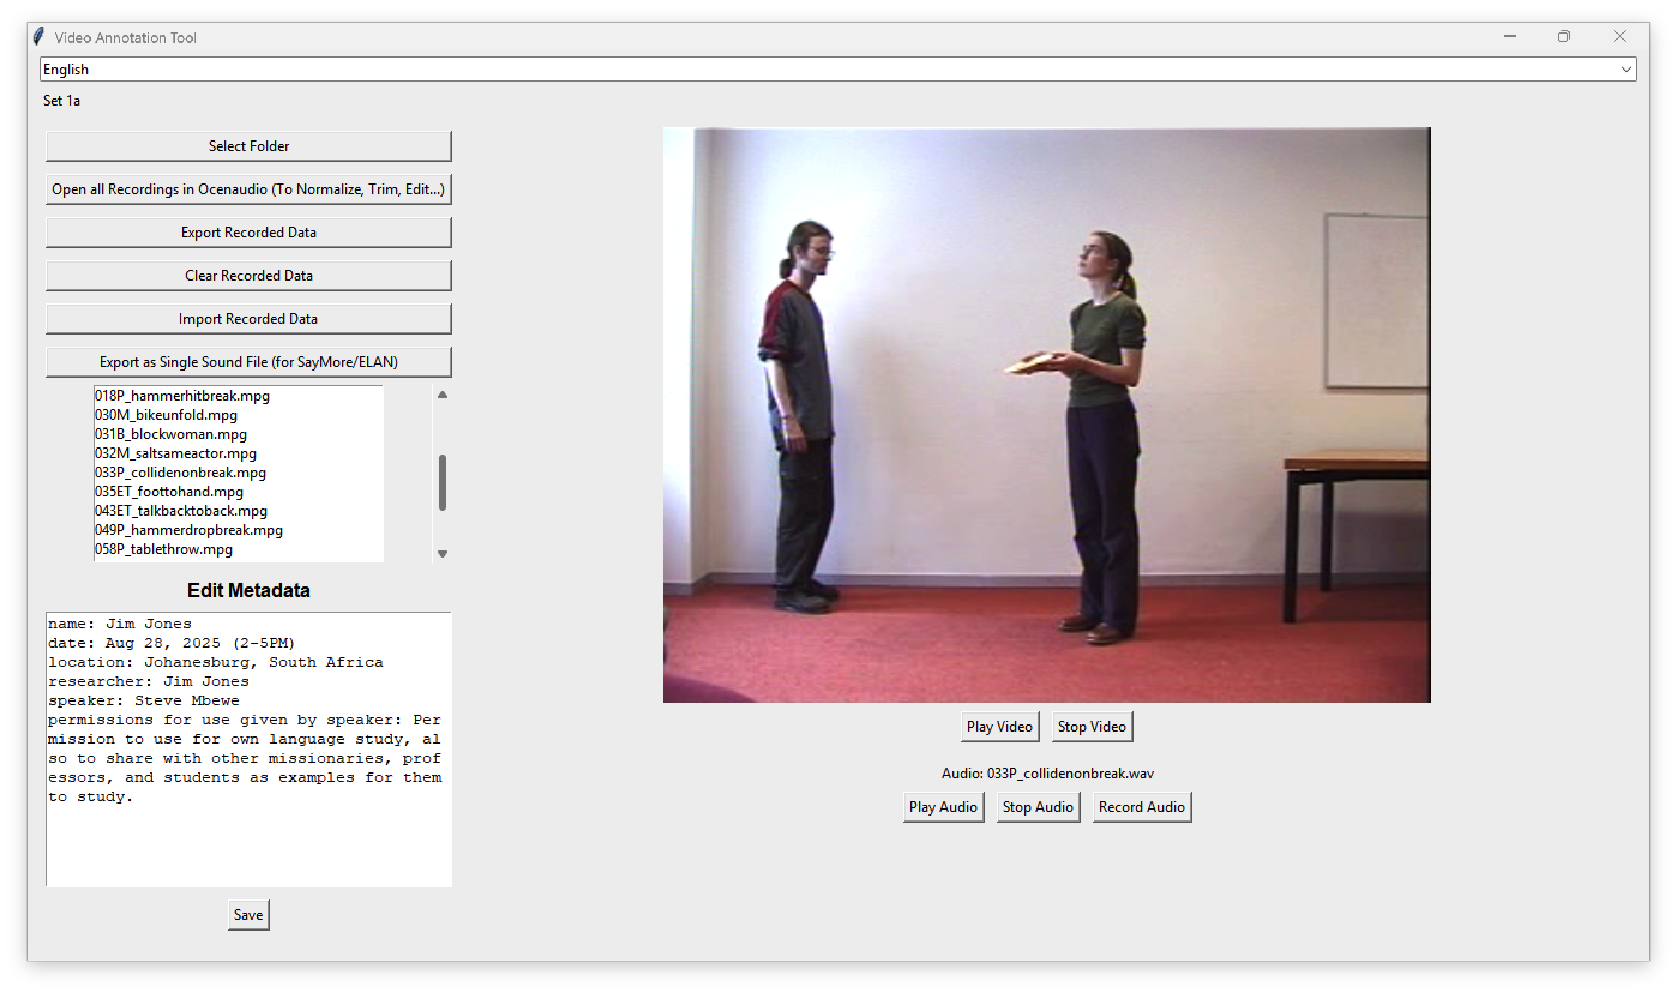Click Stop Video to halt playback
The image size is (1677, 993).
point(1092,727)
